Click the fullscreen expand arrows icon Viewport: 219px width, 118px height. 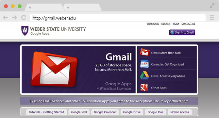[212, 6]
